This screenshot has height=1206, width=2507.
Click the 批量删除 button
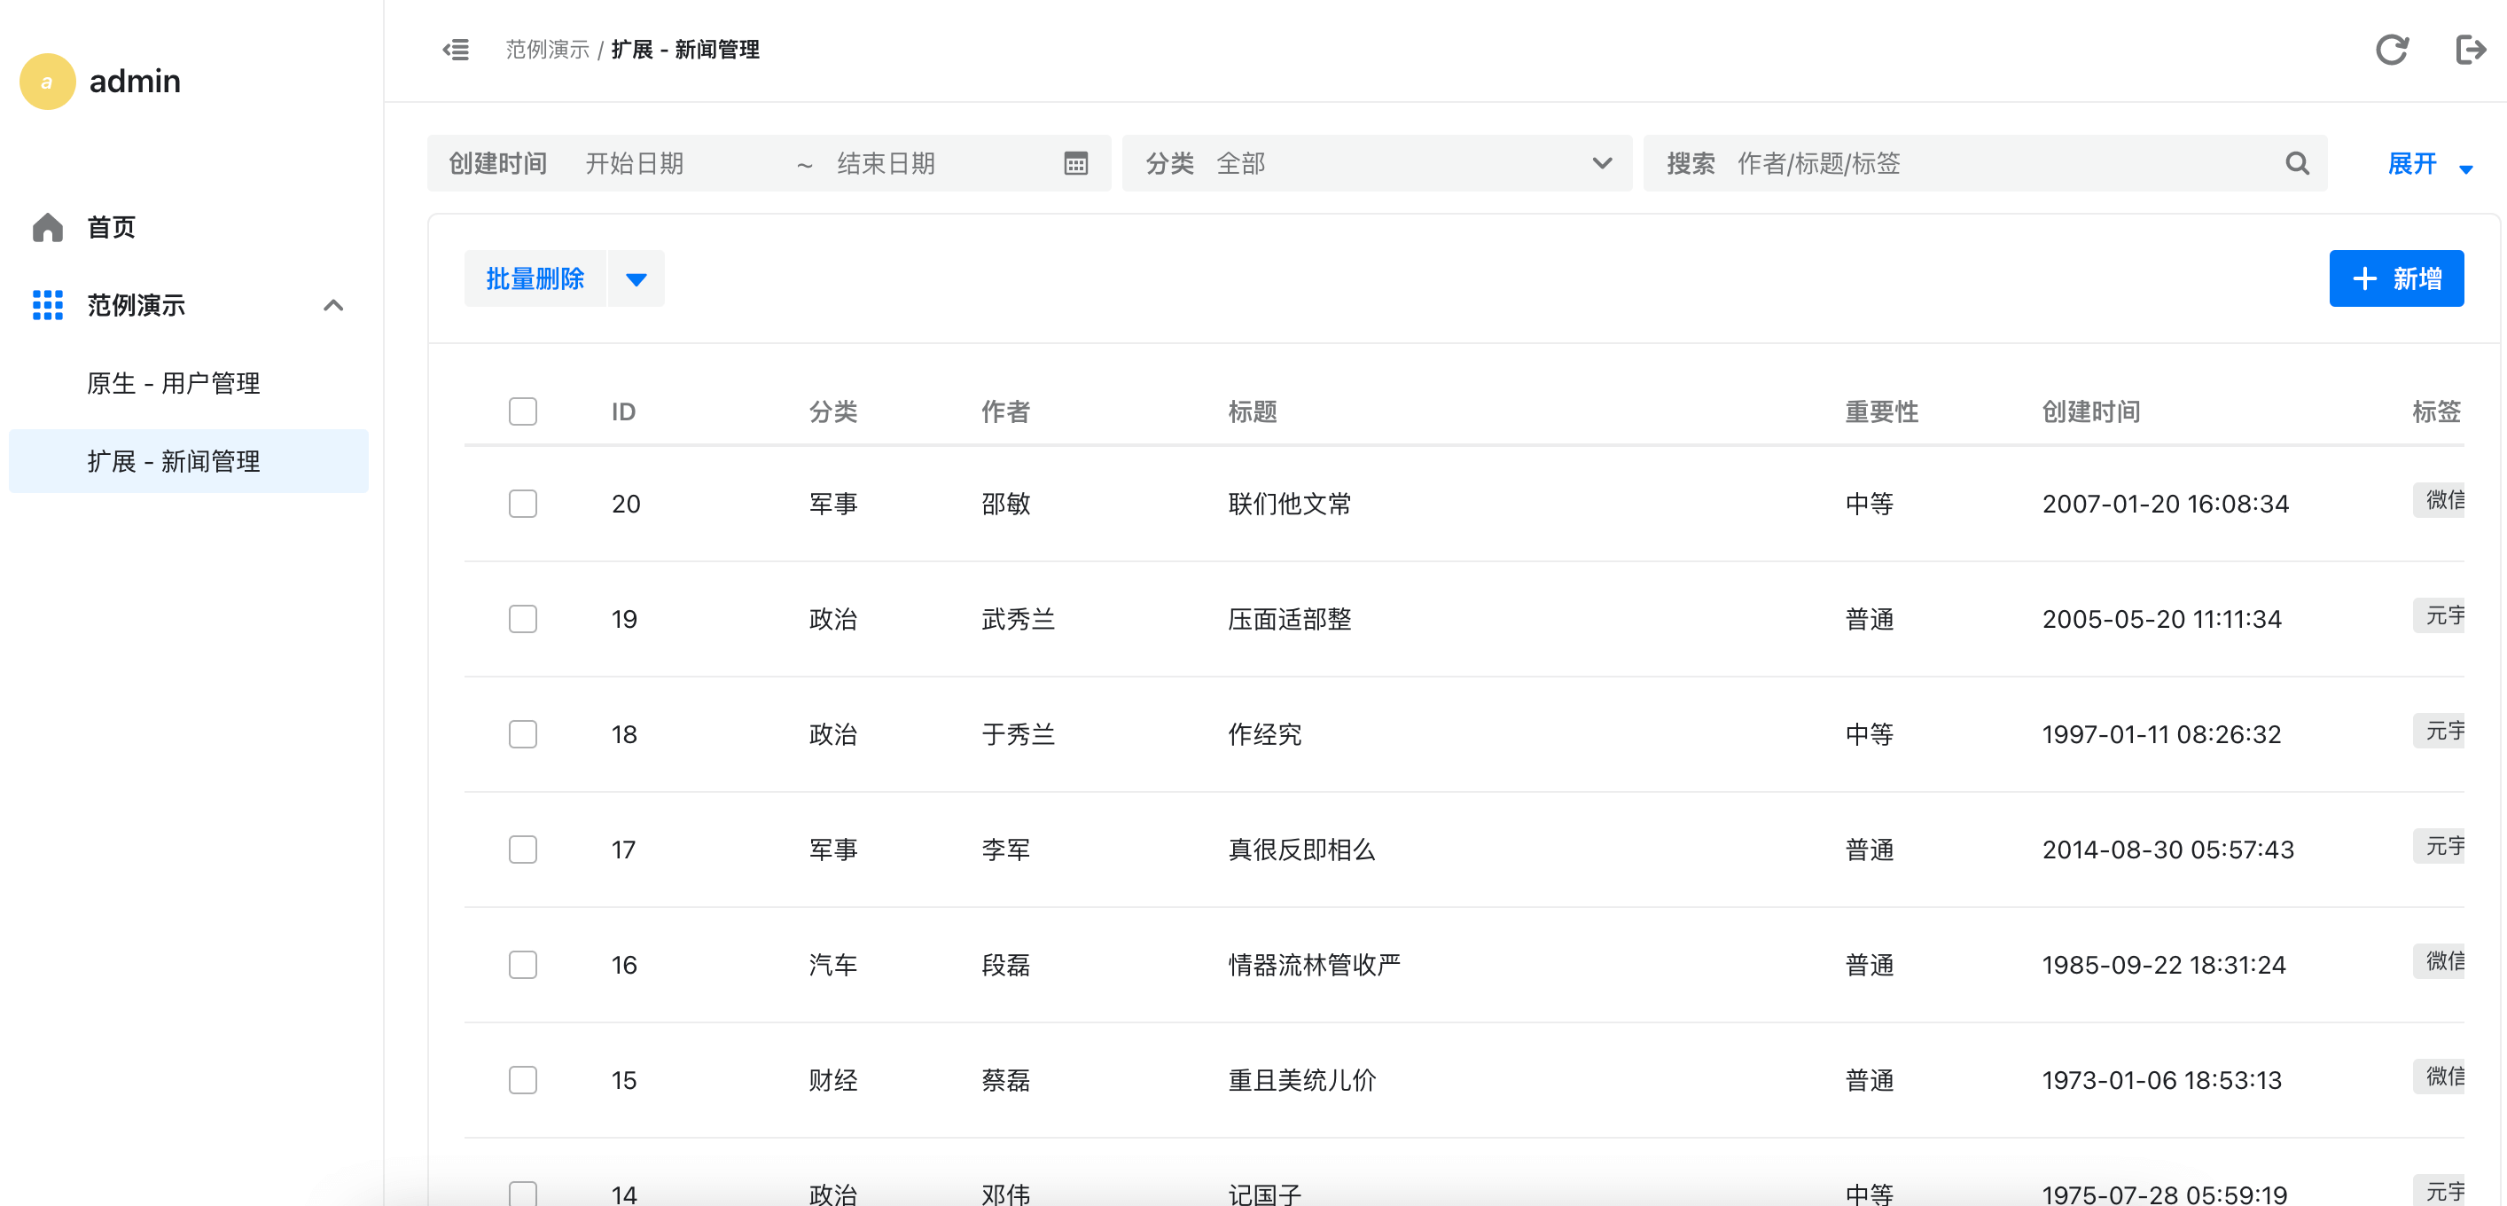[535, 279]
